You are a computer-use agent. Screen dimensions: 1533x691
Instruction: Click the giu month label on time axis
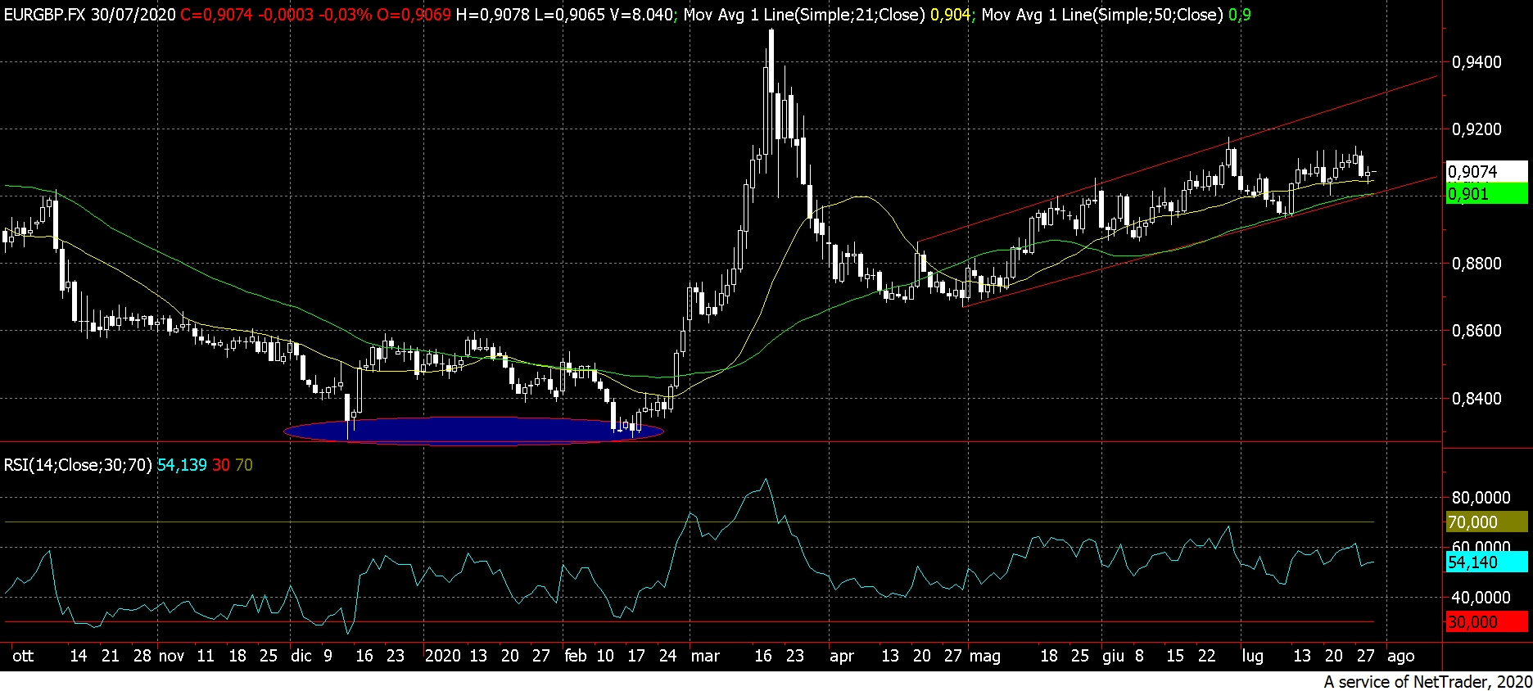1113,656
